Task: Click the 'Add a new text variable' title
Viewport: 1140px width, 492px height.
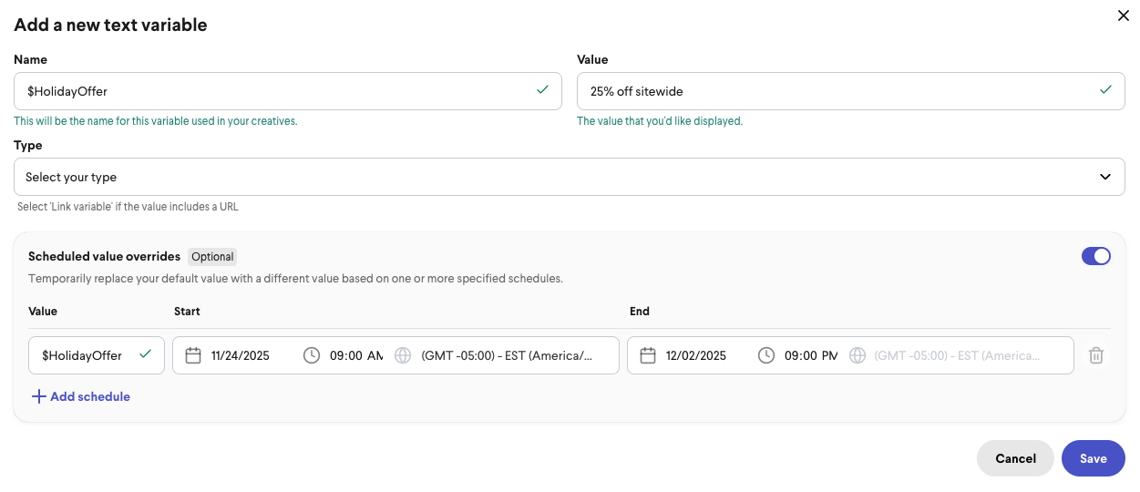Action: 110,25
